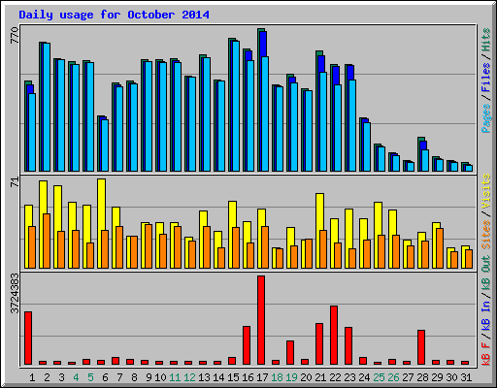Viewport: 497px width, 388px height.
Task: Click the cyan pages bar for day 6
Action: [105, 145]
